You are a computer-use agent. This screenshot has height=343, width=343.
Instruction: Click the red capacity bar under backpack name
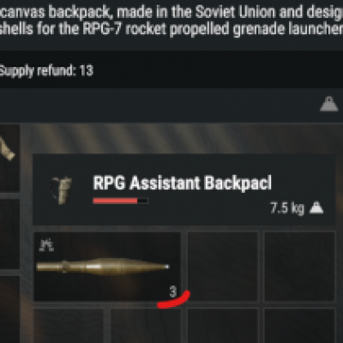[120, 201]
